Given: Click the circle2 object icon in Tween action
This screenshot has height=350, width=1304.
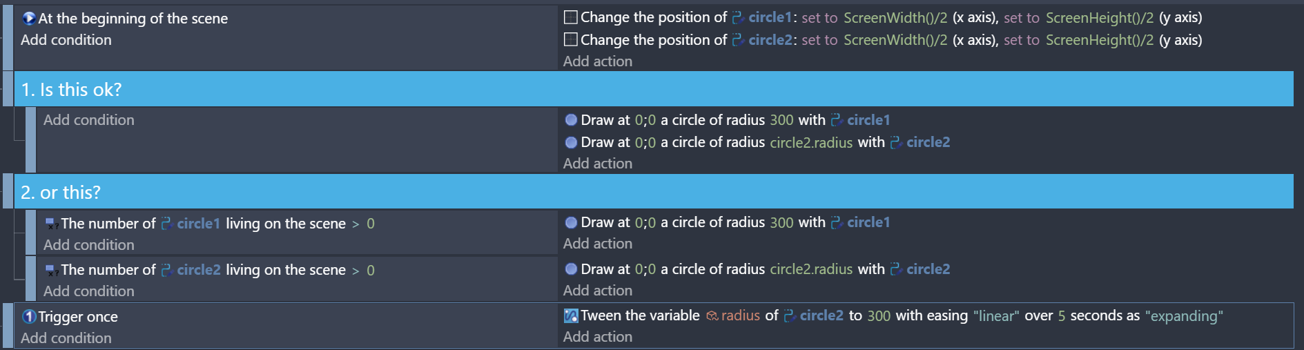Looking at the screenshot, I should [x=790, y=316].
